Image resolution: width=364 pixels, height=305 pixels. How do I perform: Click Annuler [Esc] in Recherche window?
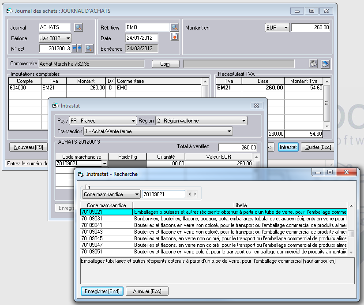(x=147, y=291)
